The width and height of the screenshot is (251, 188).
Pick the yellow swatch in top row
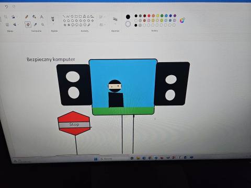click(x=157, y=16)
